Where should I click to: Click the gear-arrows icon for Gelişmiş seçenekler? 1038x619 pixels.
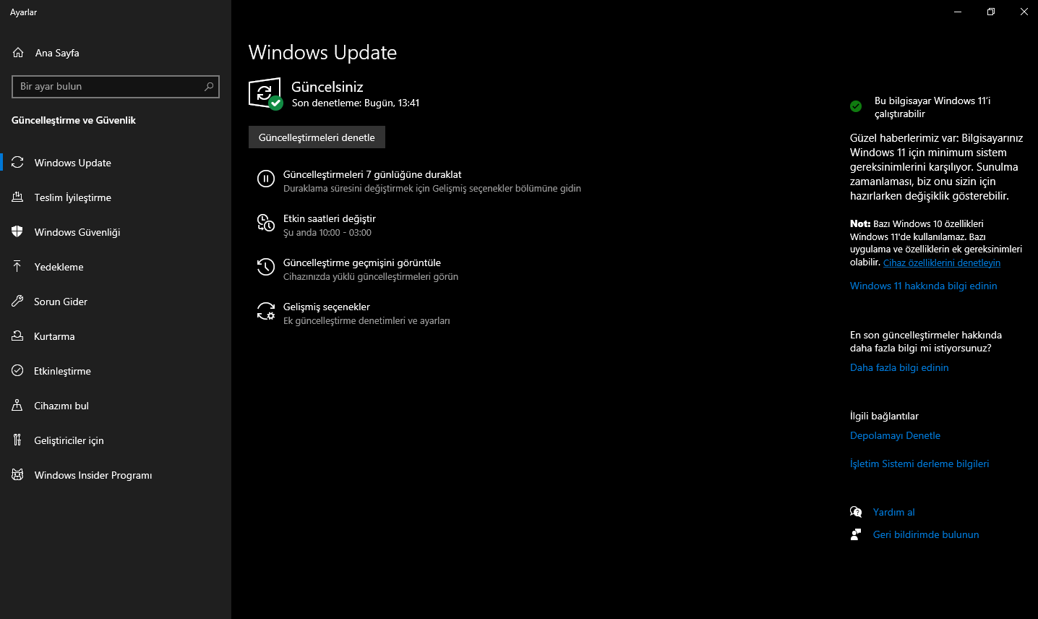pyautogui.click(x=266, y=311)
